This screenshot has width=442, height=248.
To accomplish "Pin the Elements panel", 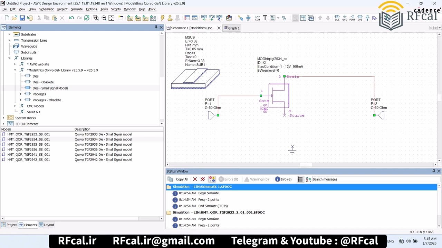I will (156, 27).
